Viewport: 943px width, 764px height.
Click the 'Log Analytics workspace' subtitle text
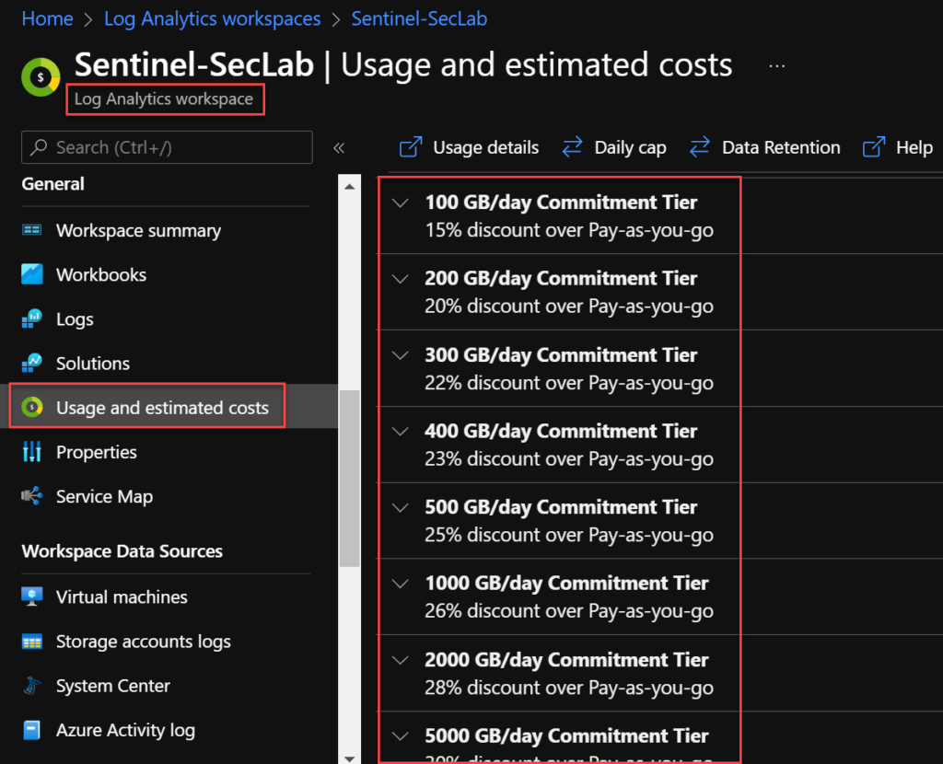pyautogui.click(x=164, y=99)
